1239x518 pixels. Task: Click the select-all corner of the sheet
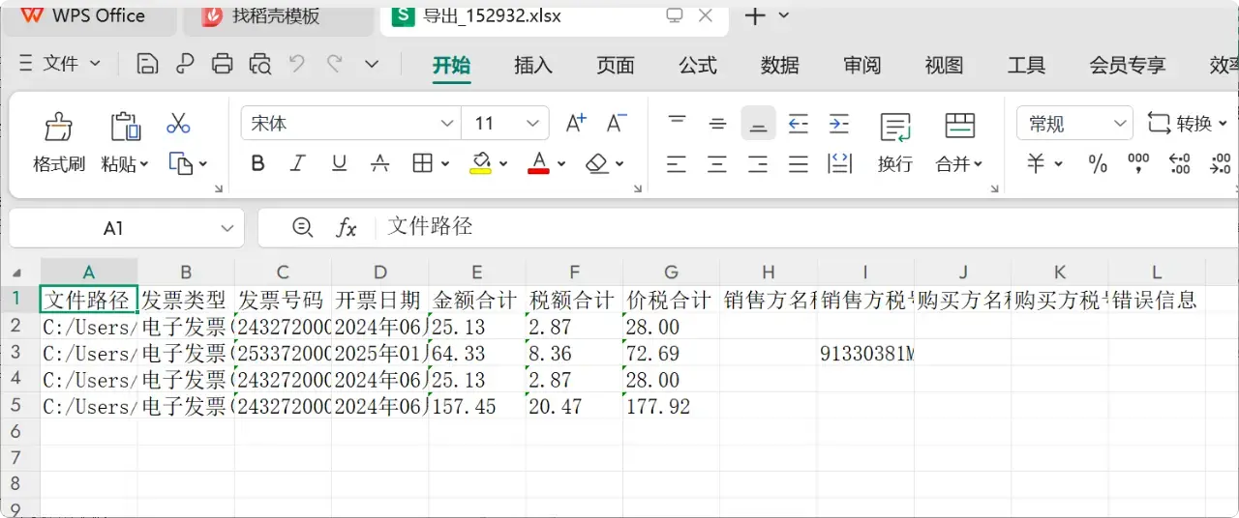tap(20, 273)
